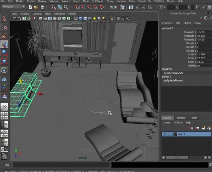The width and height of the screenshot is (212, 172).
Task: Activate the Lasso select tool
Action: 4,27
